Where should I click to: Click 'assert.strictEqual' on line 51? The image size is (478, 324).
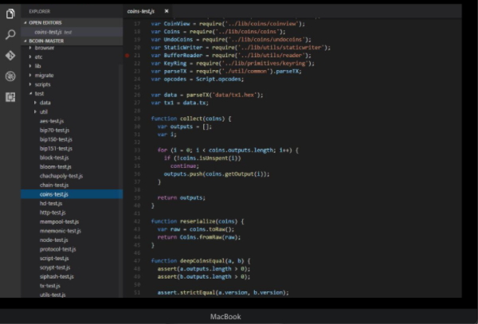[186, 293]
